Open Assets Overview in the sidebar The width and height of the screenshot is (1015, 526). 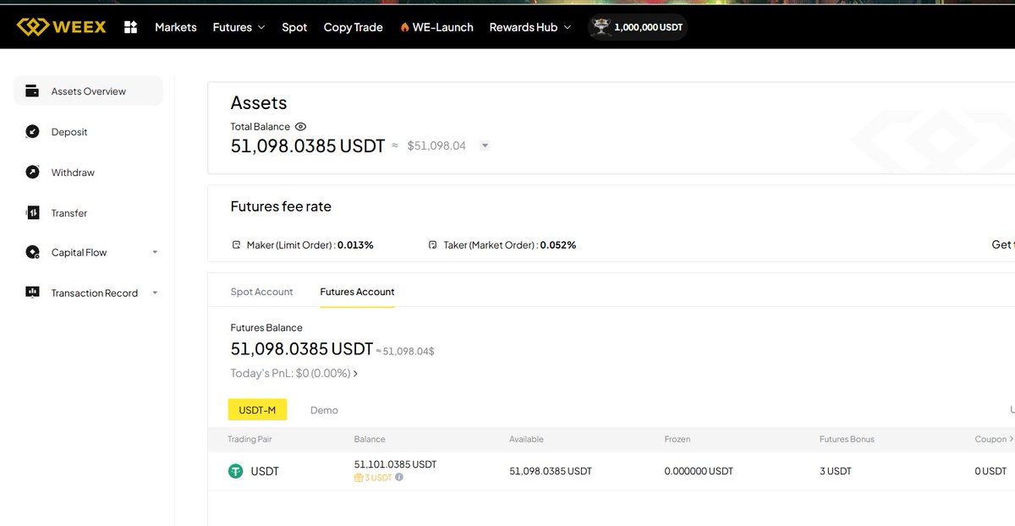point(89,91)
